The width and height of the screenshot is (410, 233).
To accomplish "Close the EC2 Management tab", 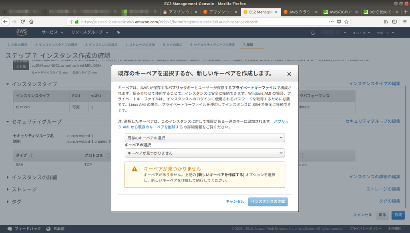I will [276, 12].
